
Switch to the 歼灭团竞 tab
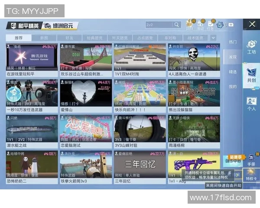click(x=120, y=38)
